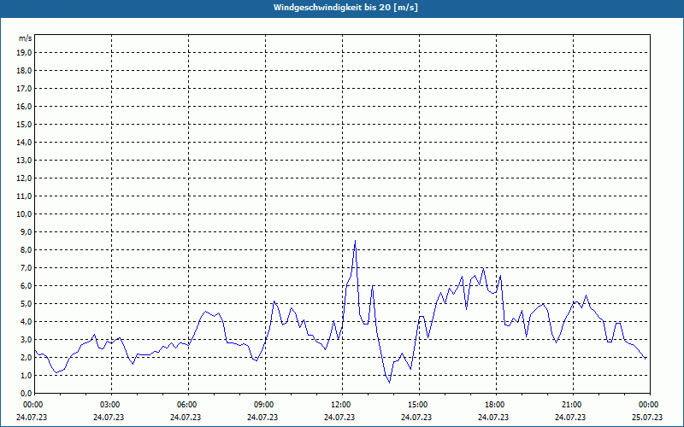The image size is (684, 427).
Task: Select the 1,0 y-axis label
Action: coord(26,376)
